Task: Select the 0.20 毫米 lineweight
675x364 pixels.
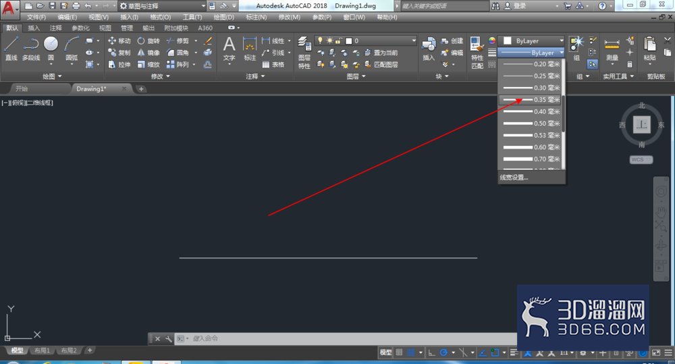Action: pyautogui.click(x=531, y=64)
